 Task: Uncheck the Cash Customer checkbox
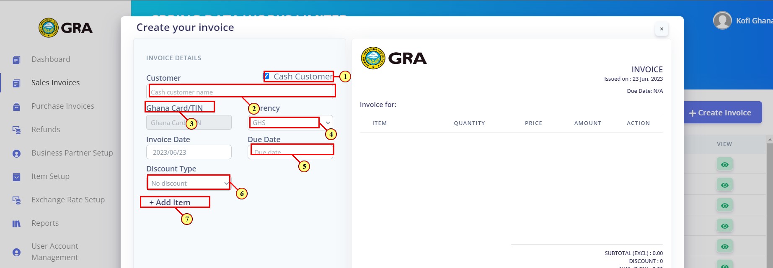tap(266, 76)
